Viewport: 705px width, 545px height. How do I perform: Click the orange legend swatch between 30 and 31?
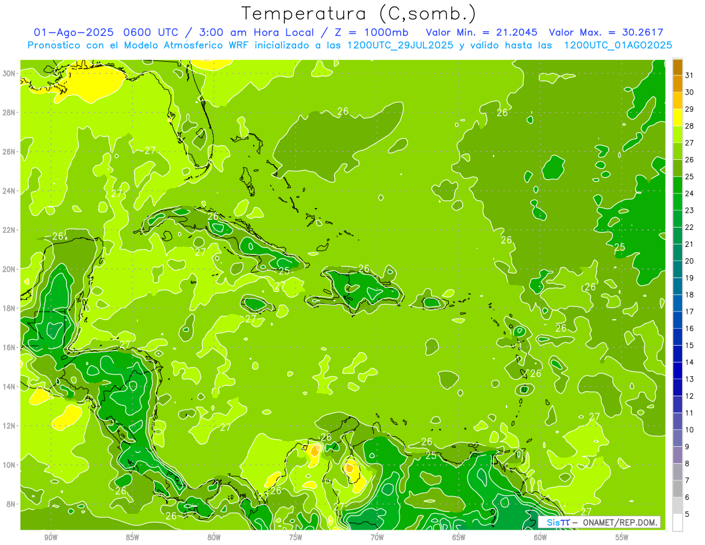click(677, 83)
